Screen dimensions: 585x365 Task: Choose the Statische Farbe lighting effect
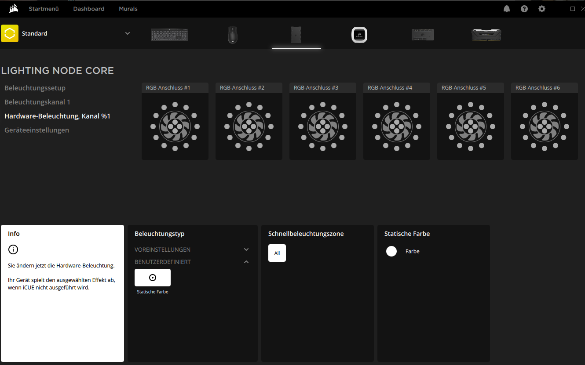(153, 278)
